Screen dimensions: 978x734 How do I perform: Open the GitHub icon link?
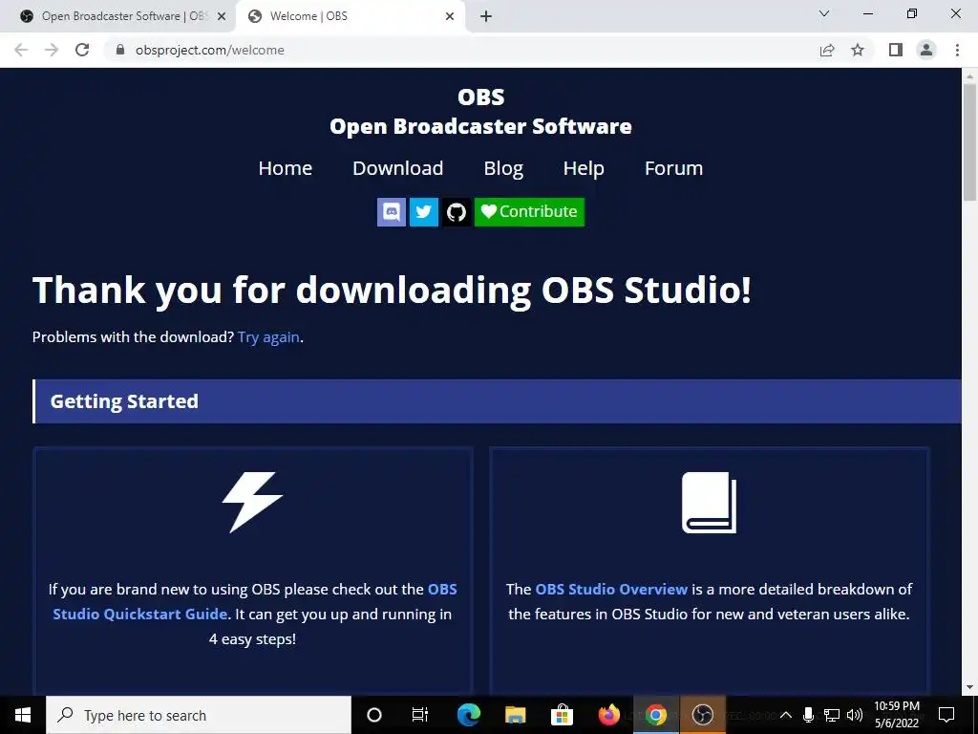point(457,212)
